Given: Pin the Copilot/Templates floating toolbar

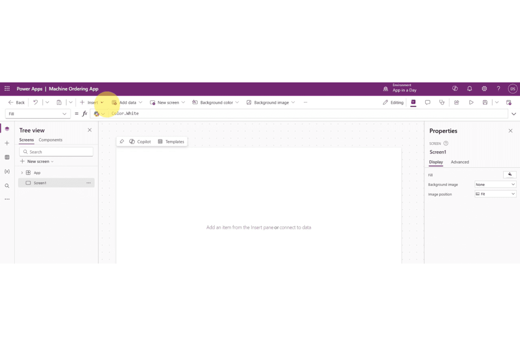Looking at the screenshot, I should point(122,142).
